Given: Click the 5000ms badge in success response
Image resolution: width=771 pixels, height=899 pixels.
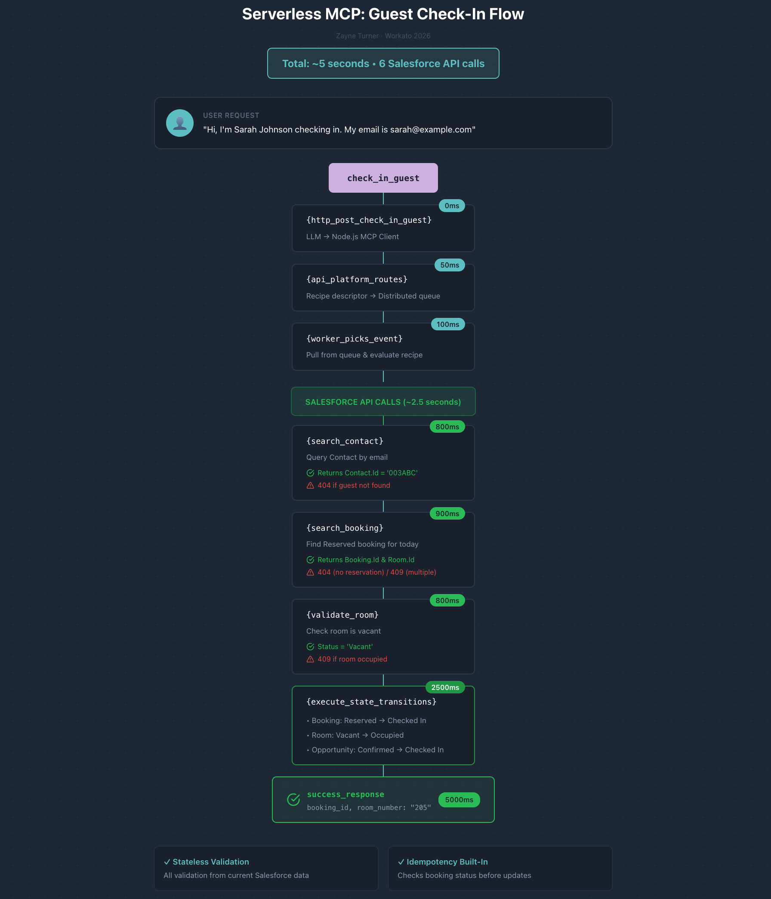Looking at the screenshot, I should point(459,800).
